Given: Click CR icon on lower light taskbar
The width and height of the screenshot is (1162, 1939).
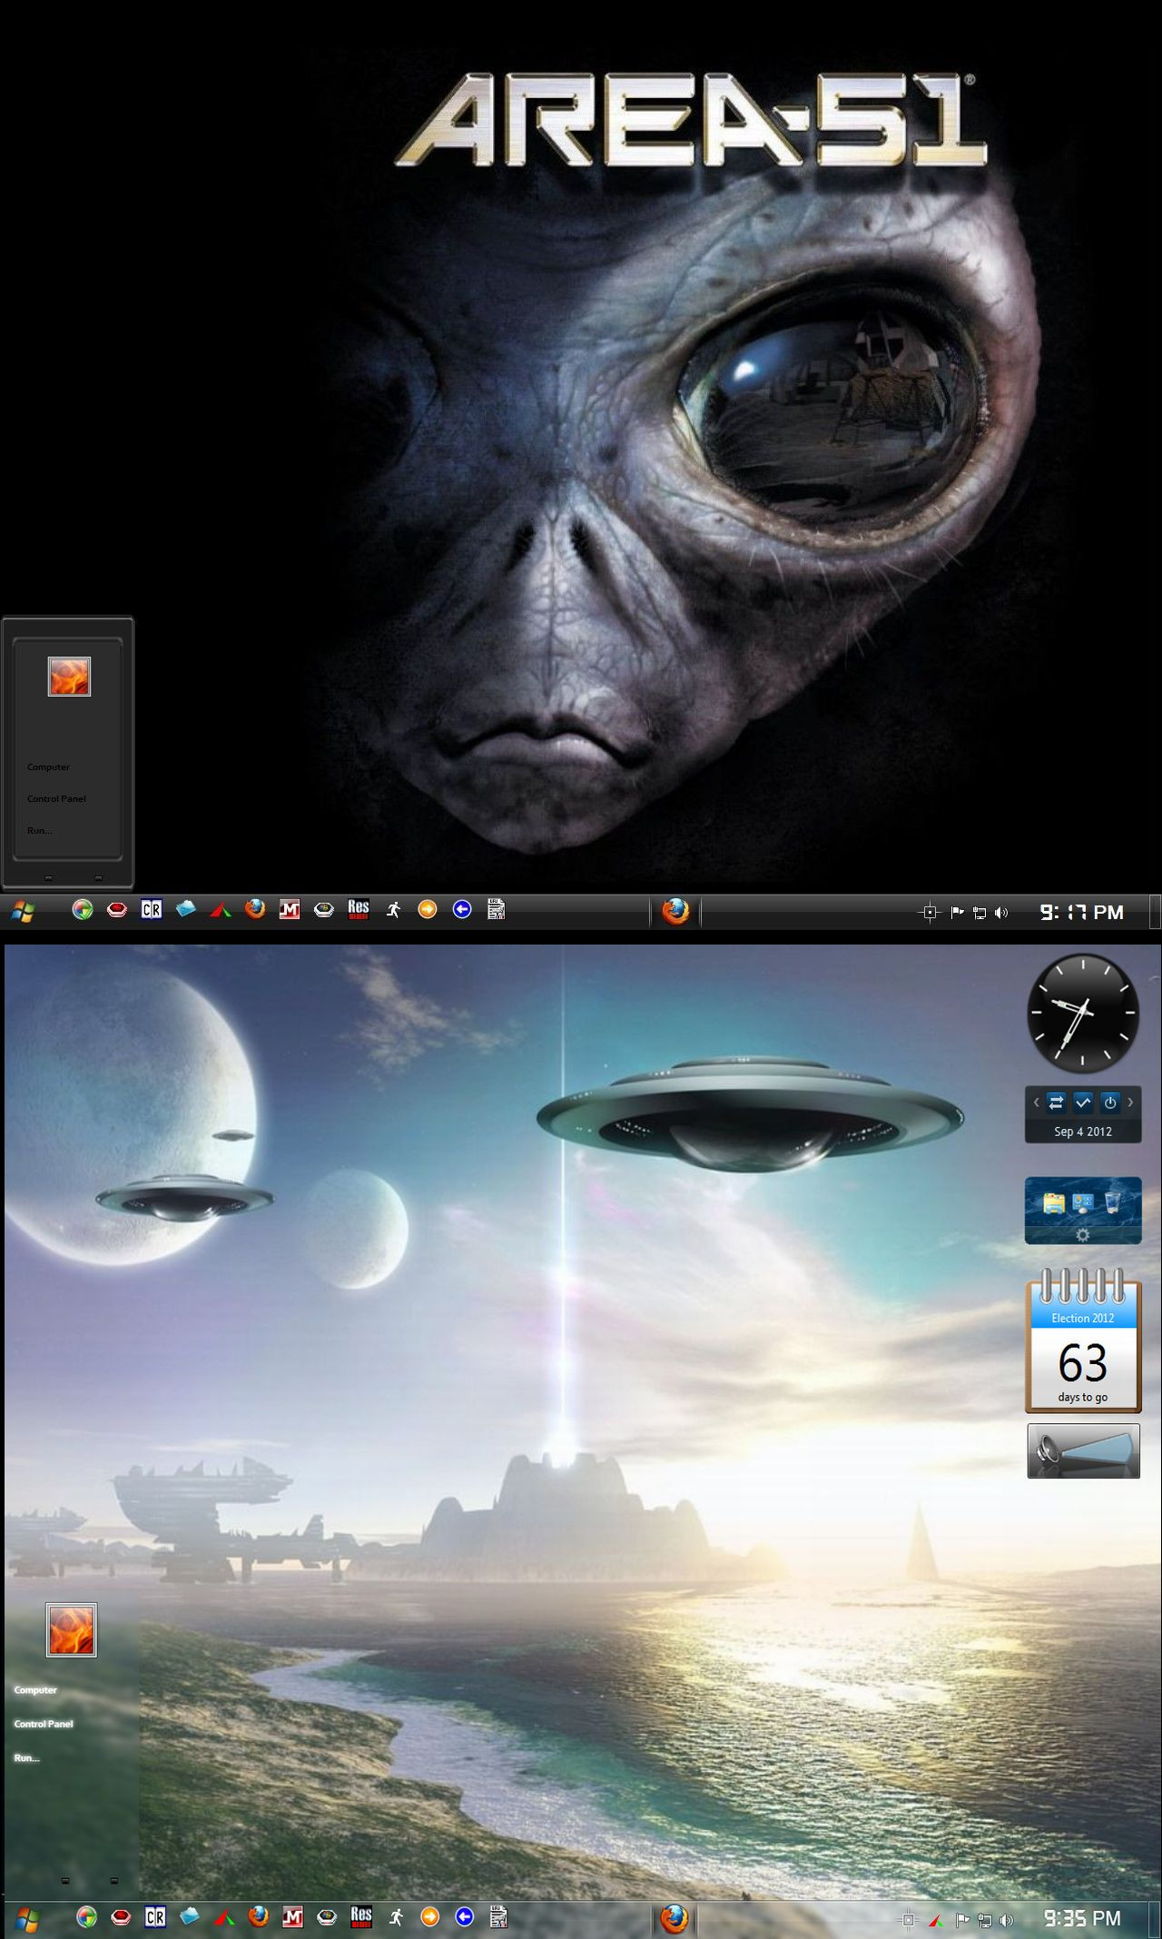Looking at the screenshot, I should coord(155,1916).
